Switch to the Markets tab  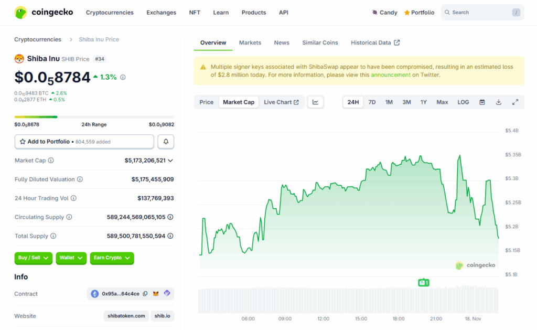tap(250, 42)
